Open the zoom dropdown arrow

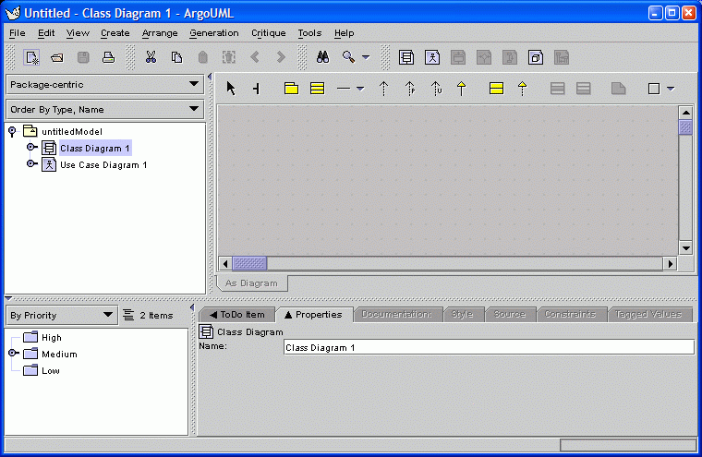click(x=366, y=57)
